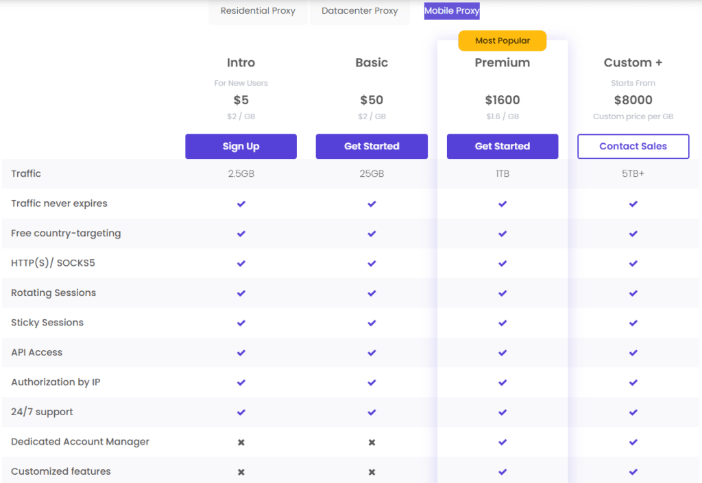Click the Contact Sales button
This screenshot has width=702, height=483.
633,146
